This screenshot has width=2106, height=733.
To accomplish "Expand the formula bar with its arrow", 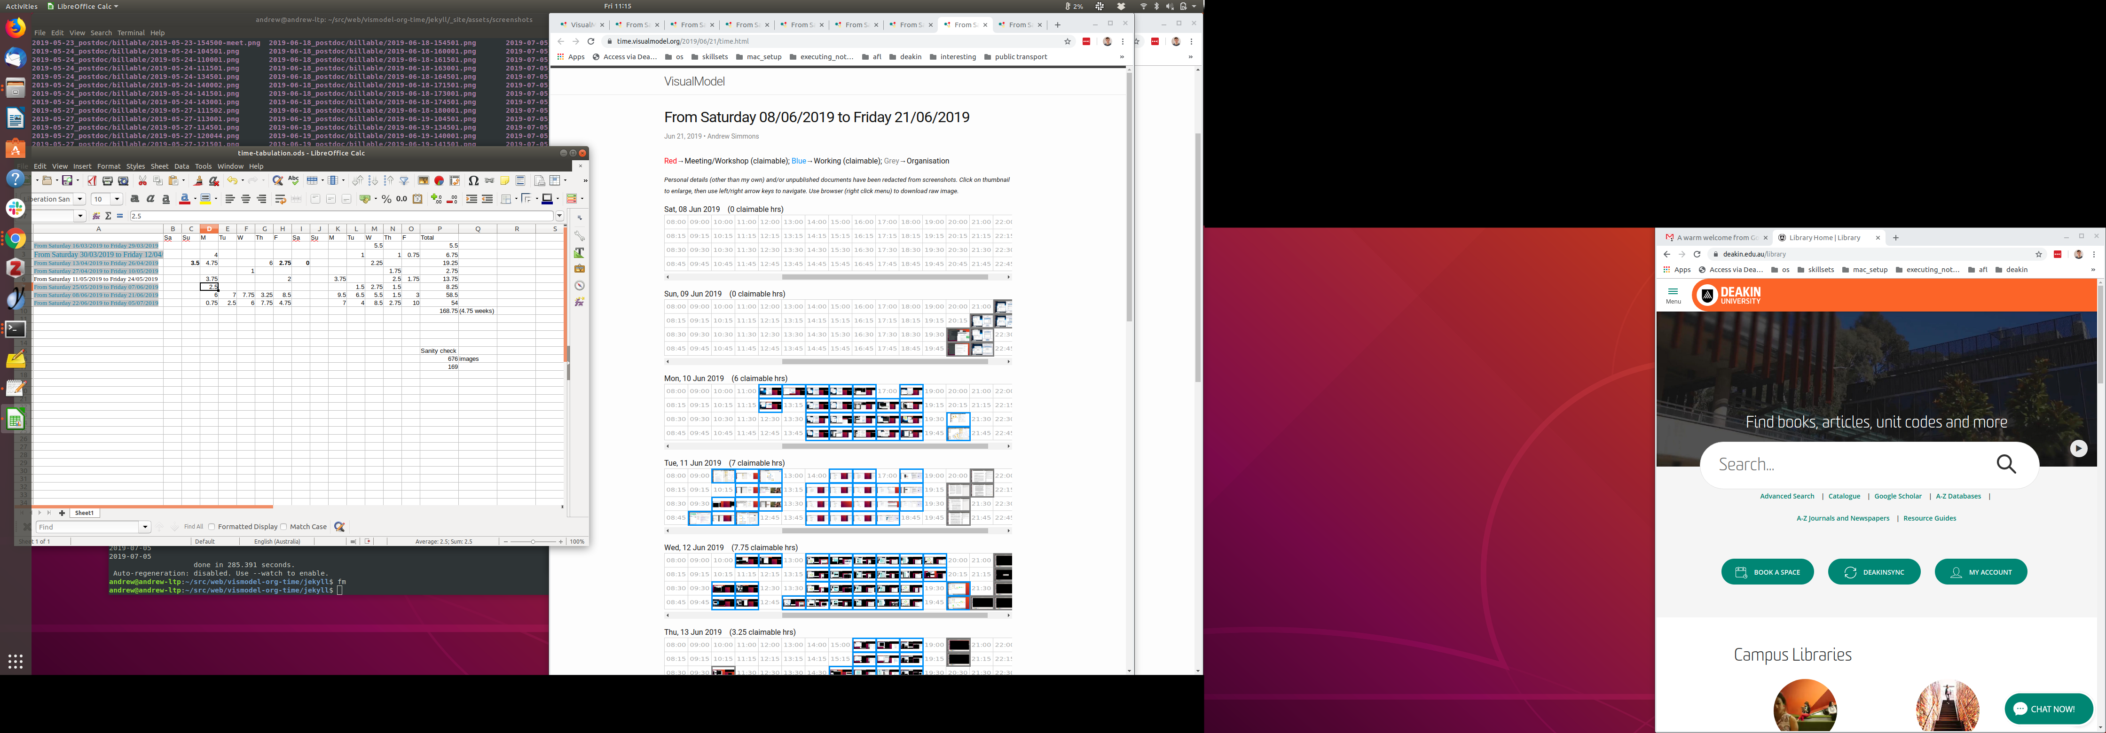I will point(559,216).
